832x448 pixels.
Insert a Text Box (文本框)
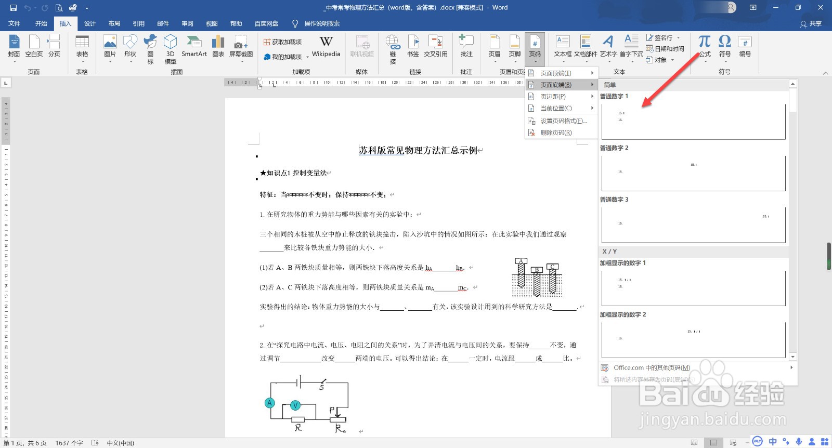563,48
